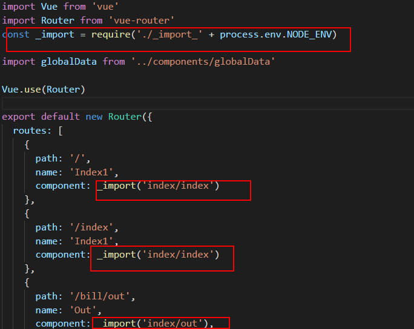Click process.env.NODE_ENV in the require line
The image size is (414, 329).
[x=275, y=34]
